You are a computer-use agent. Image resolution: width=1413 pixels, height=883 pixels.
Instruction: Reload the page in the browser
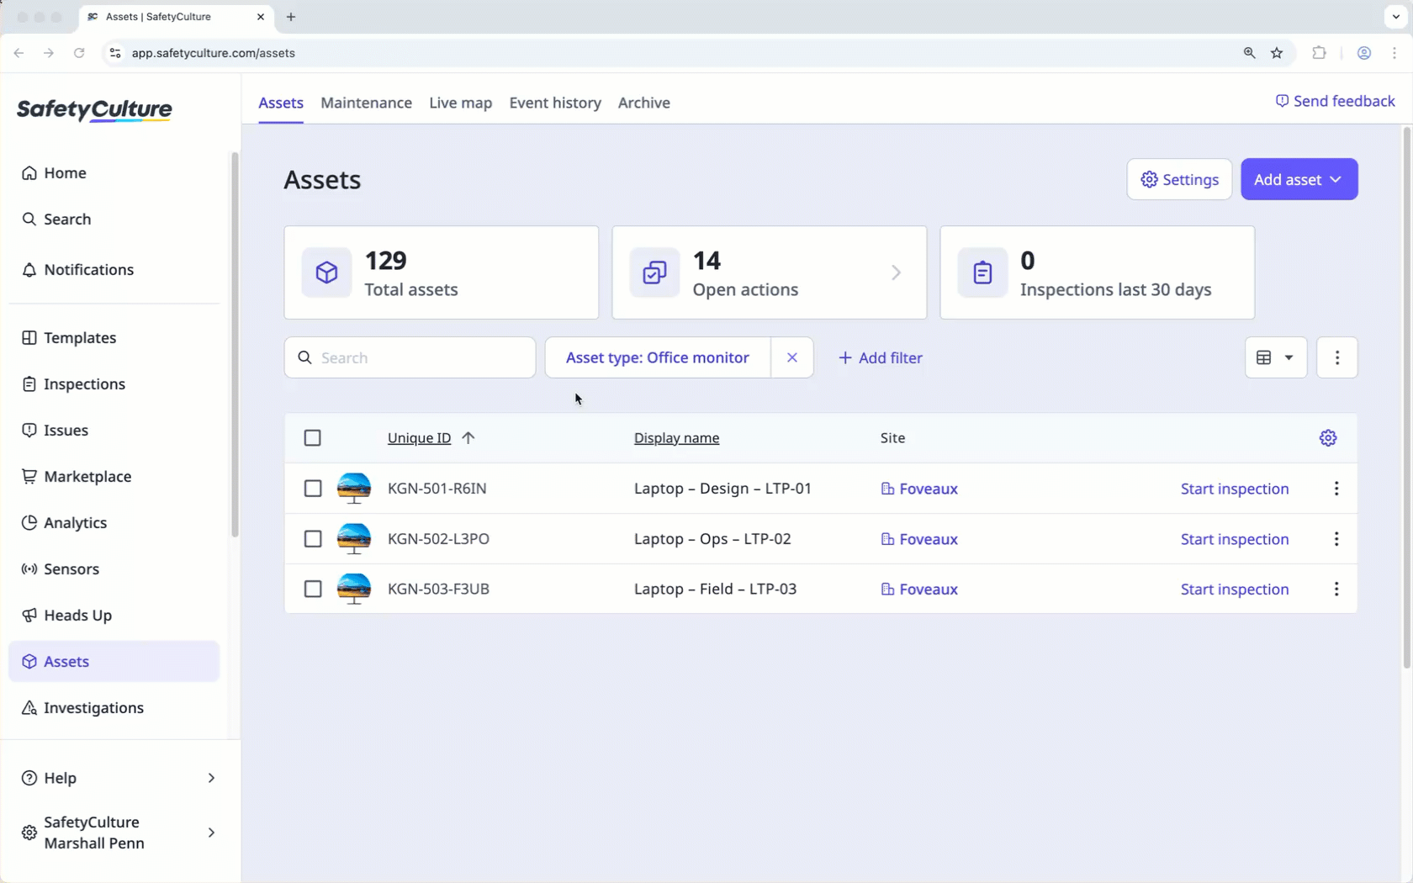pos(79,53)
